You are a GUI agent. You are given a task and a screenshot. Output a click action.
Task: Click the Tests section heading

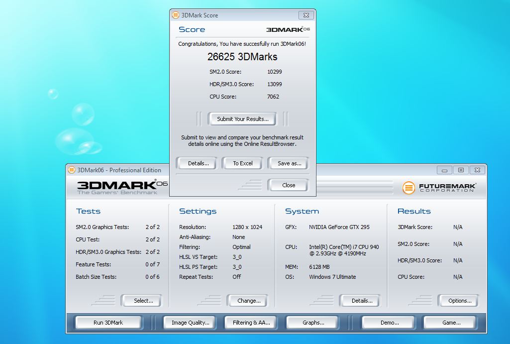tap(88, 211)
